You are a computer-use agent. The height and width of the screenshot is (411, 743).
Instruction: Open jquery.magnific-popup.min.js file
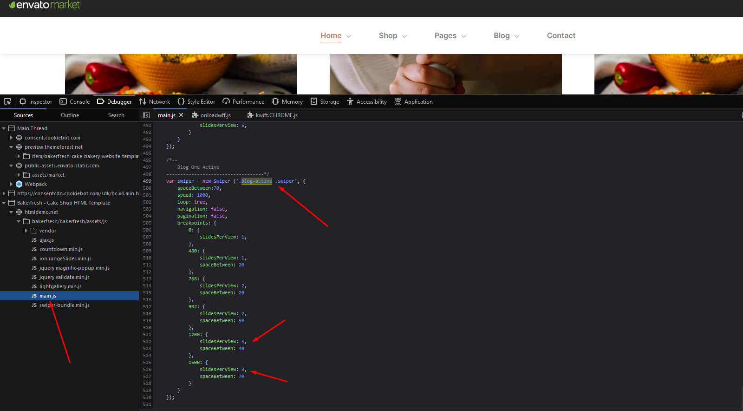74,268
